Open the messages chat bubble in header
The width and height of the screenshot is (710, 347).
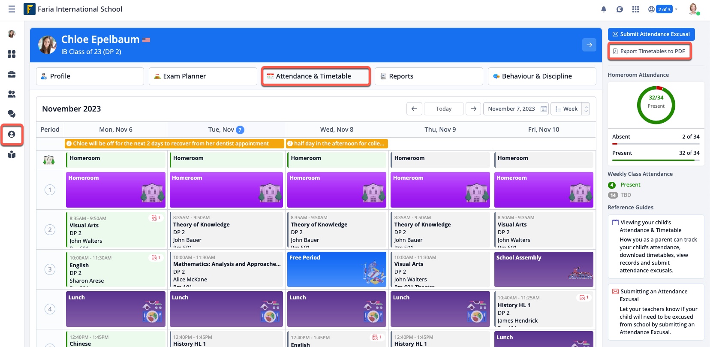[620, 9]
